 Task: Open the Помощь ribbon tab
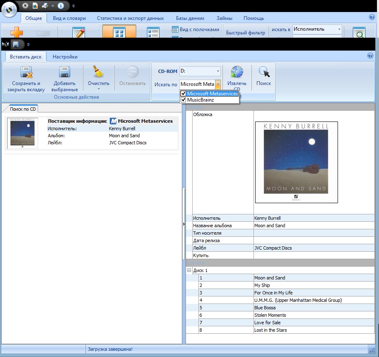pos(253,18)
